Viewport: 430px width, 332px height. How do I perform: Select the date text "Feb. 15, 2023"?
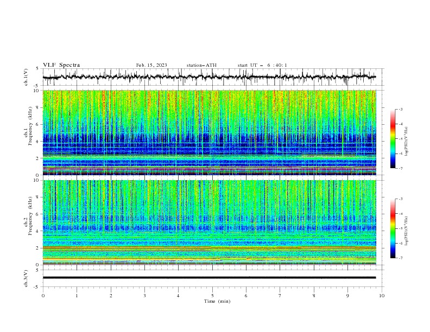point(151,65)
